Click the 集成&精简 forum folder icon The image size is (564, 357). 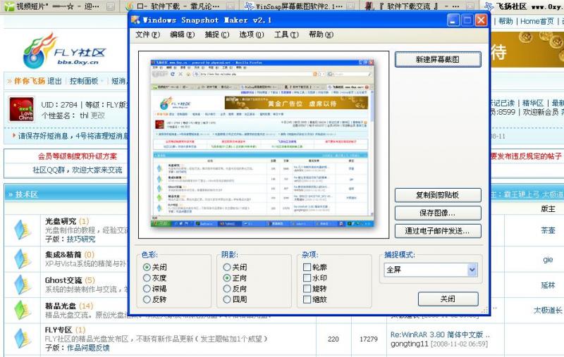point(23,259)
